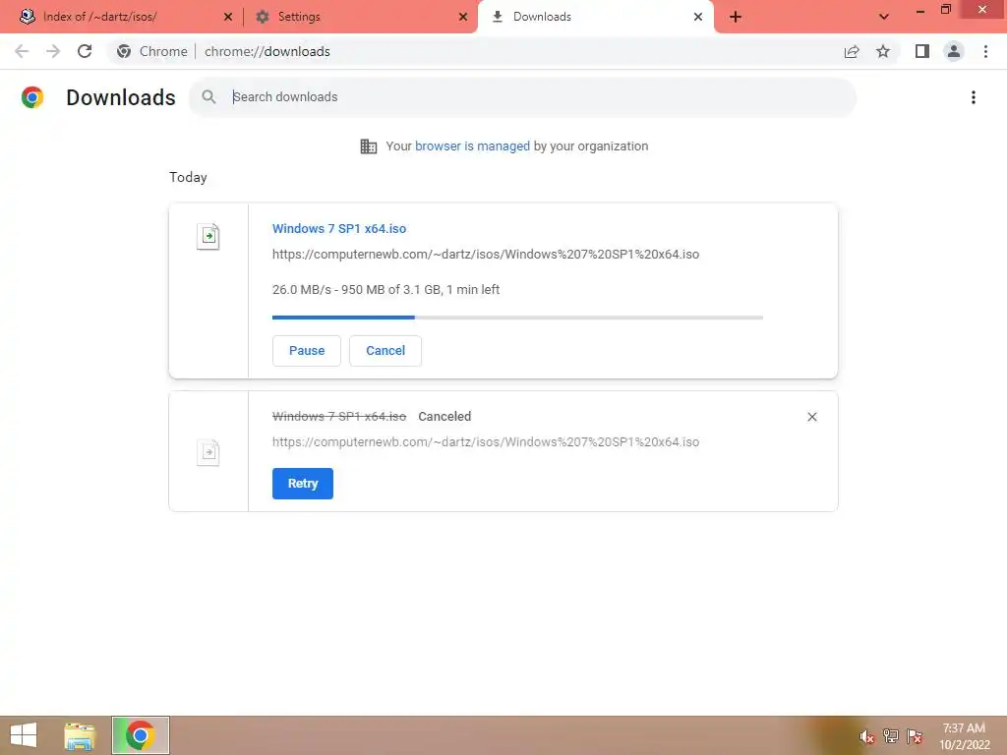The image size is (1007, 755).
Task: Switch to the Settings tab
Action: point(360,17)
